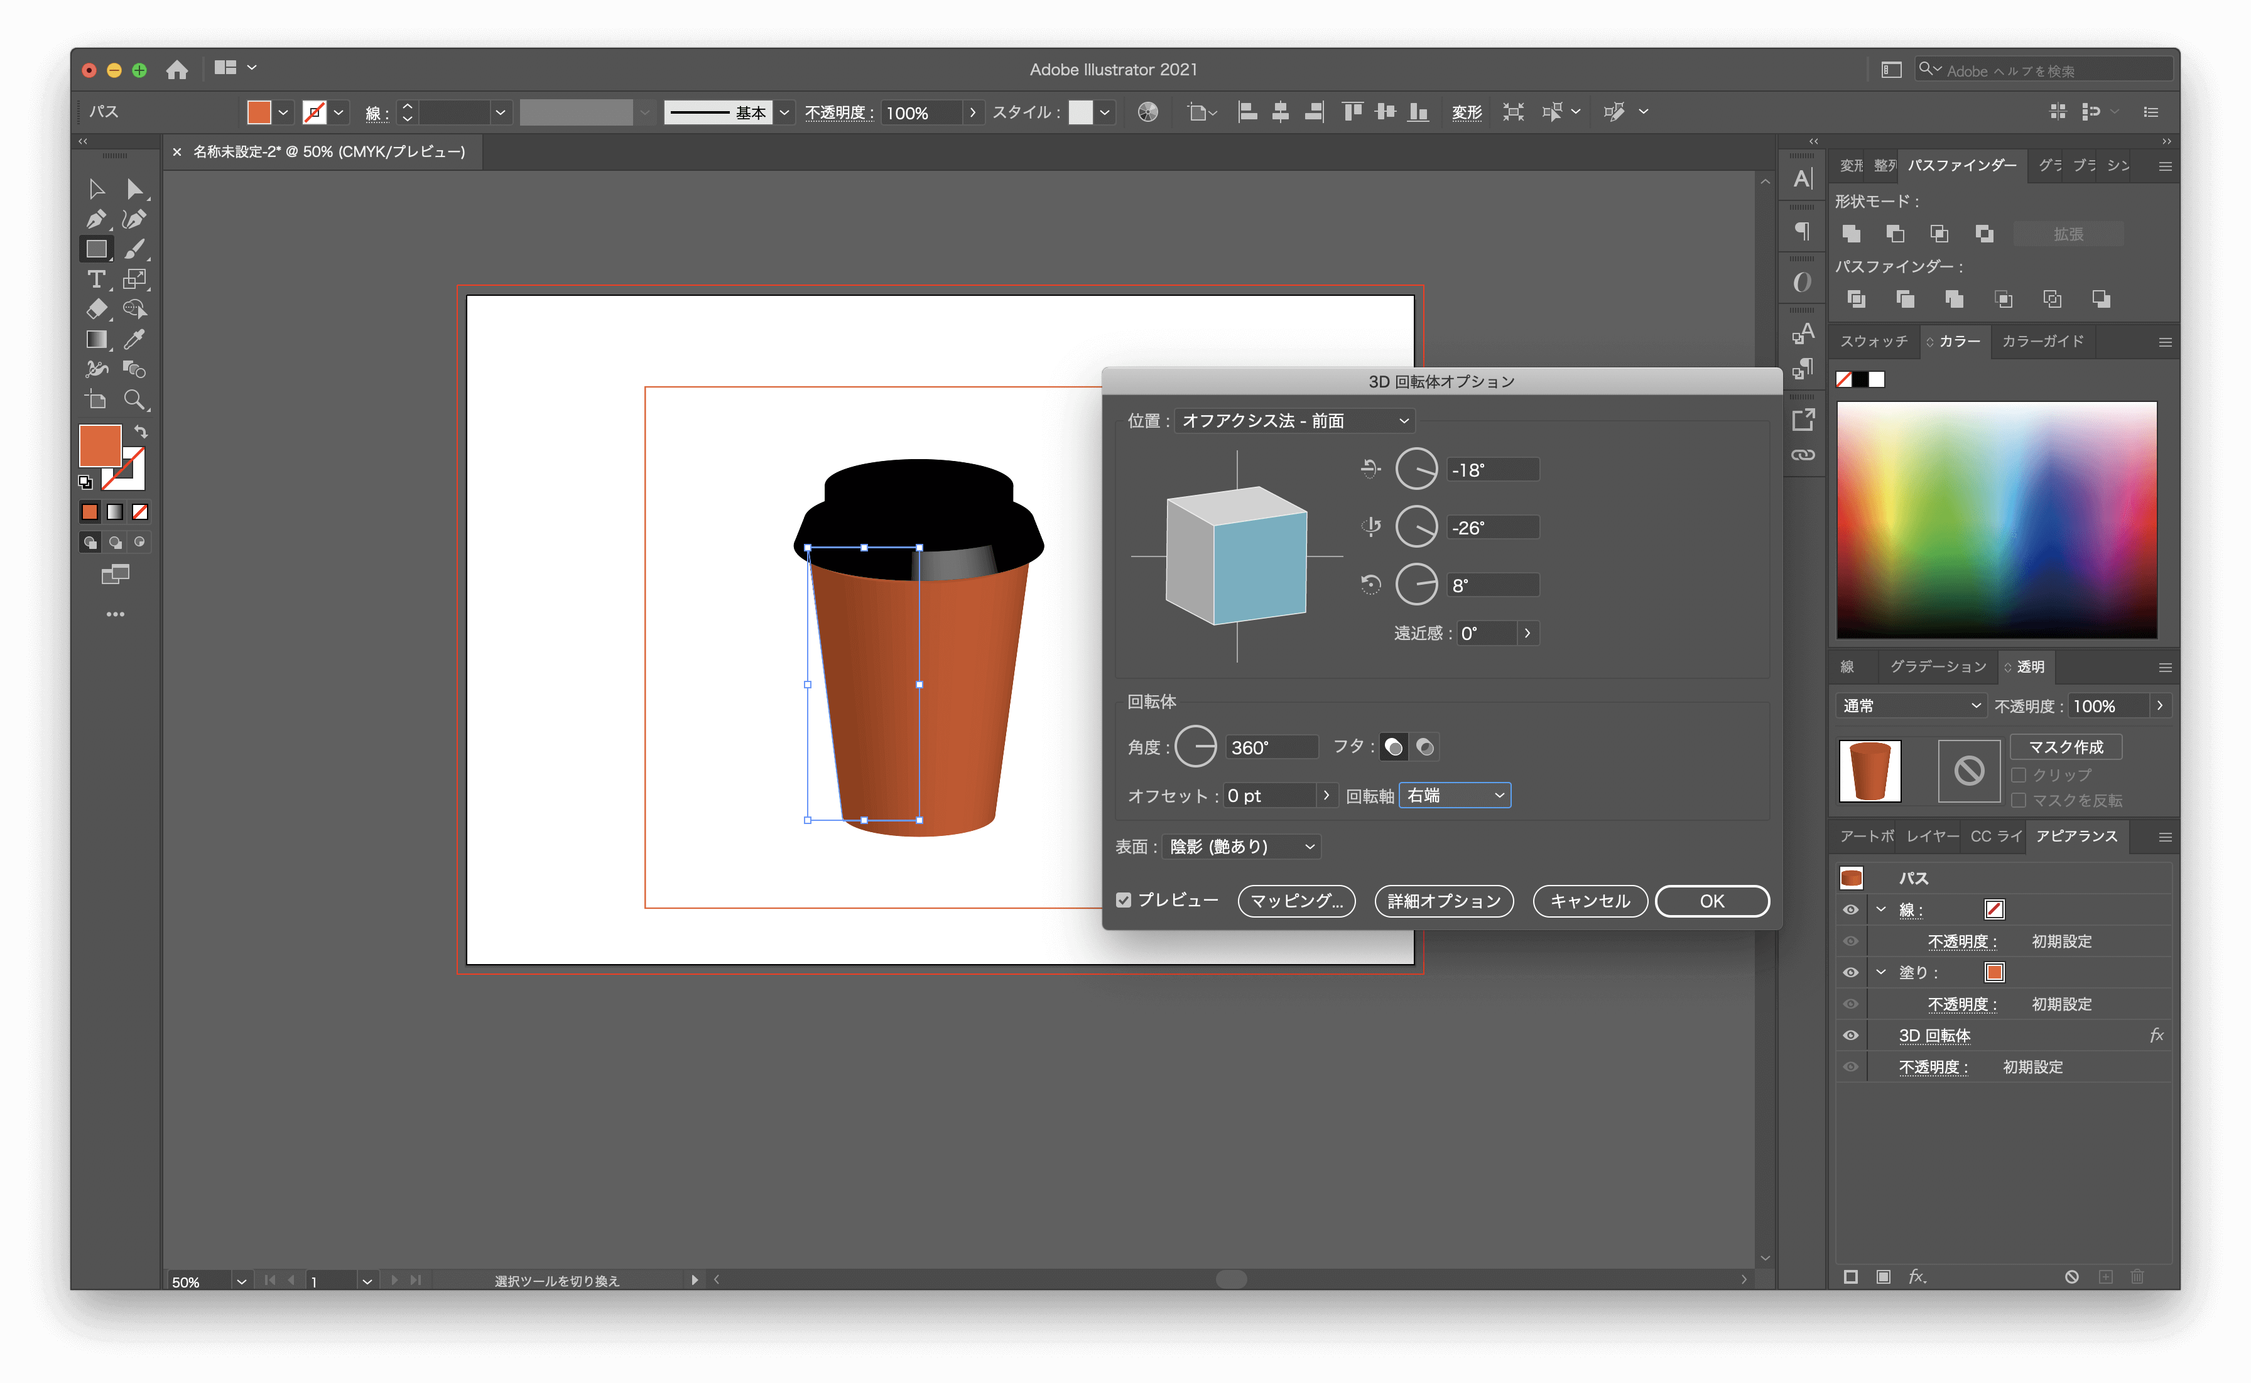Click the horizontal align left icon

[x=1246, y=112]
